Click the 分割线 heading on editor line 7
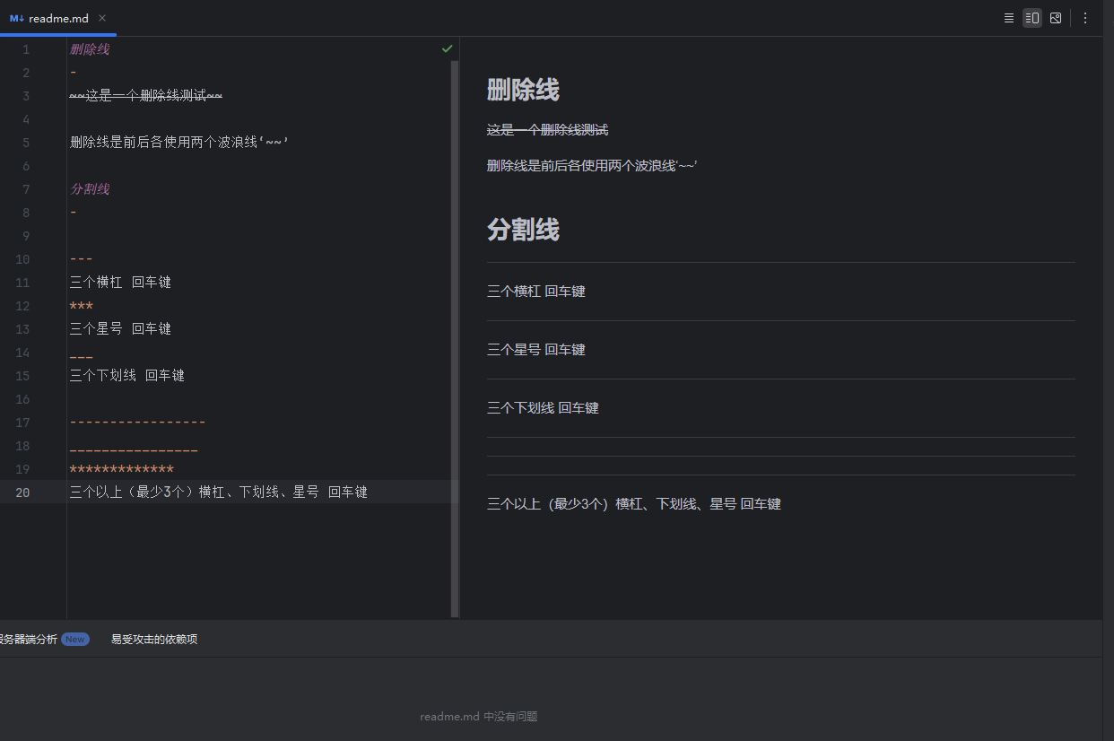Image resolution: width=1114 pixels, height=741 pixels. 90,189
